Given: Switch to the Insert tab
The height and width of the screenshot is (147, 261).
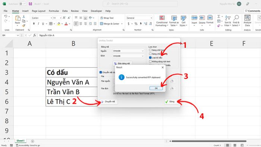Looking at the screenshot, I should pyautogui.click(x=25, y=11).
